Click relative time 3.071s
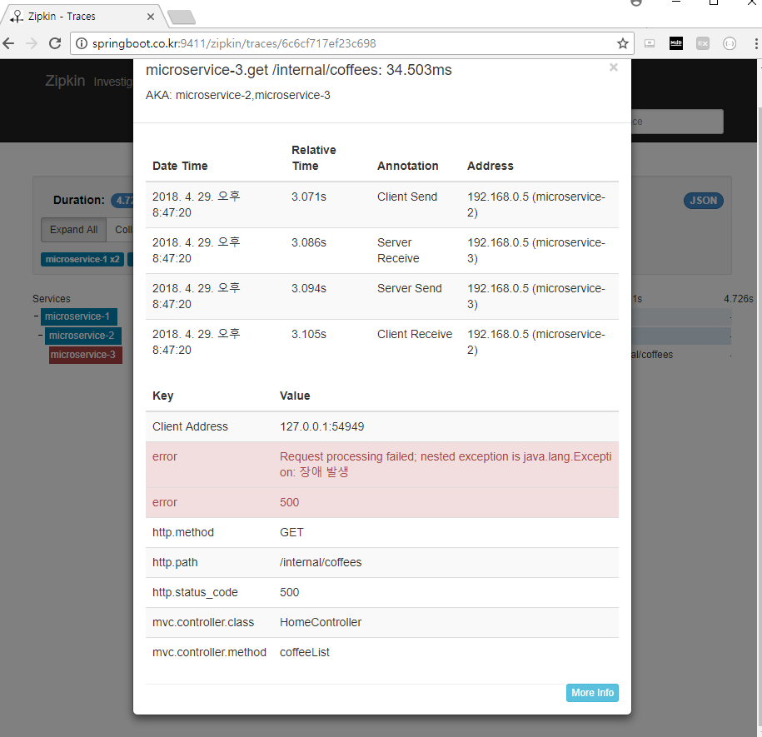The image size is (762, 737). pyautogui.click(x=309, y=197)
